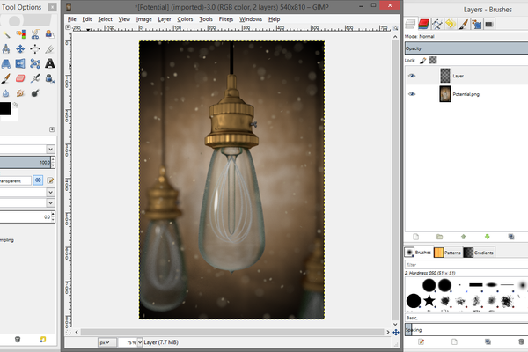This screenshot has width=528, height=352.
Task: Select the star-shaped brush
Action: 429,300
